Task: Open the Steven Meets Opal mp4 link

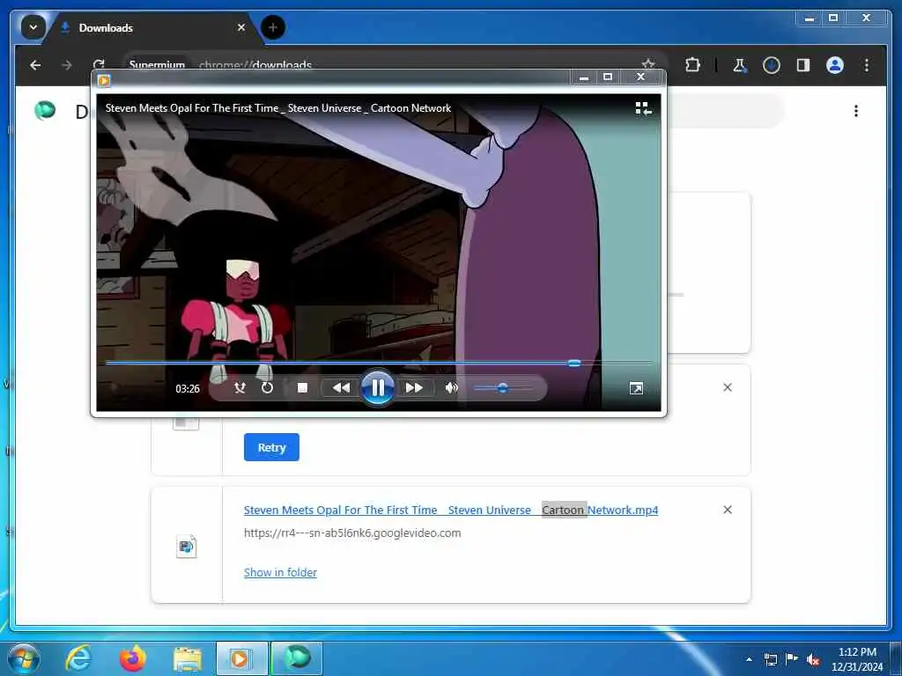Action: 451,510
